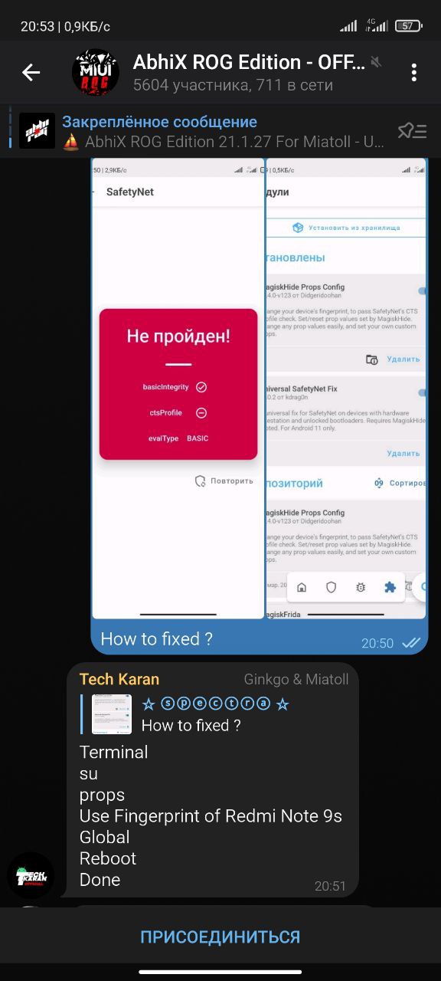Open the pinned messages list icon
441x981 pixels.
point(412,131)
